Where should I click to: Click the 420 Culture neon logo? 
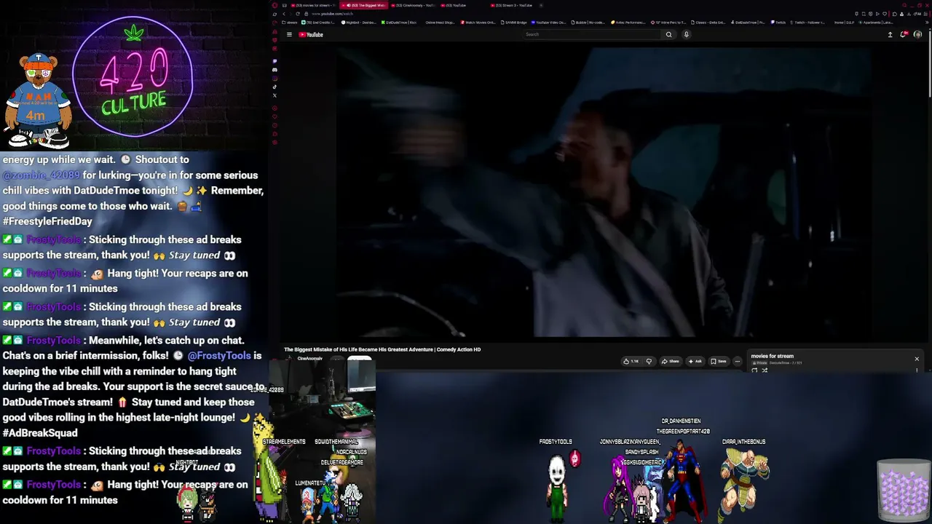(x=133, y=76)
